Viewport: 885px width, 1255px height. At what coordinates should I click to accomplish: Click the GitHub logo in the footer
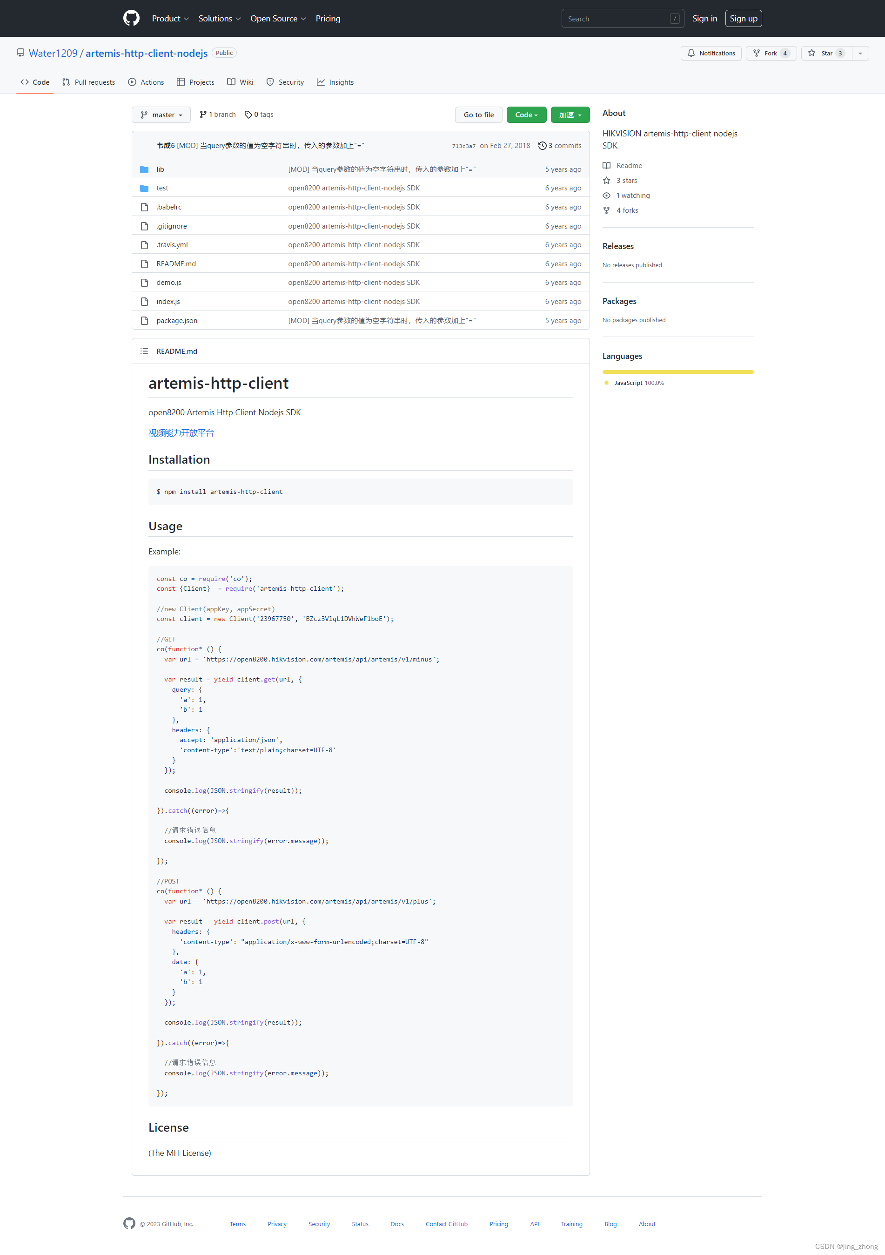[x=129, y=1223]
